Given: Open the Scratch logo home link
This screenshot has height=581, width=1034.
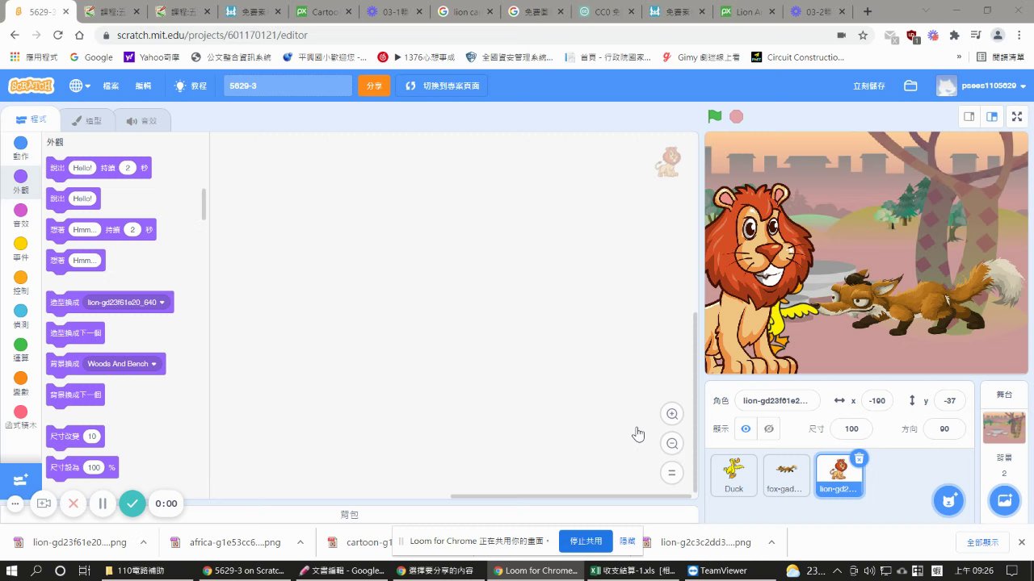Looking at the screenshot, I should click(31, 86).
